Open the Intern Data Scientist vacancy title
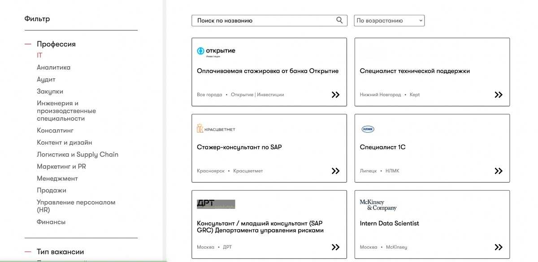The width and height of the screenshot is (538, 262). [389, 223]
